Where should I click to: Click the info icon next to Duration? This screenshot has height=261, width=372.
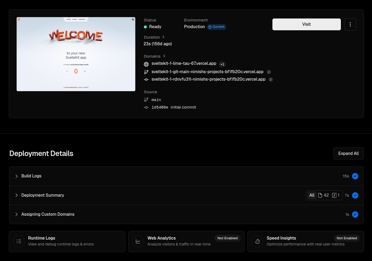pyautogui.click(x=163, y=37)
